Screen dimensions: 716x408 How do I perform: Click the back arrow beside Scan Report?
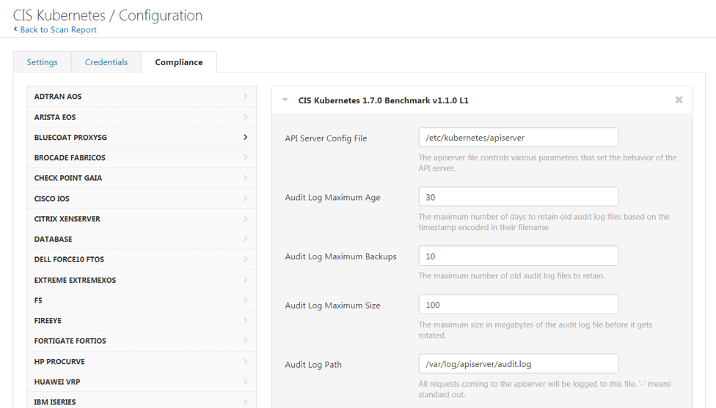point(15,29)
